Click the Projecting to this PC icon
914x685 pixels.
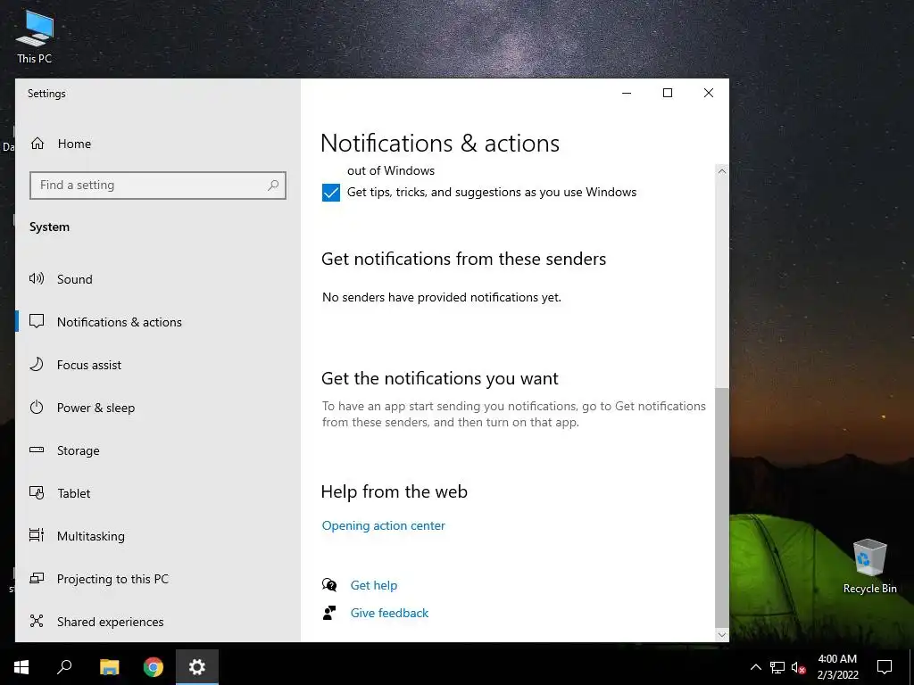37,578
